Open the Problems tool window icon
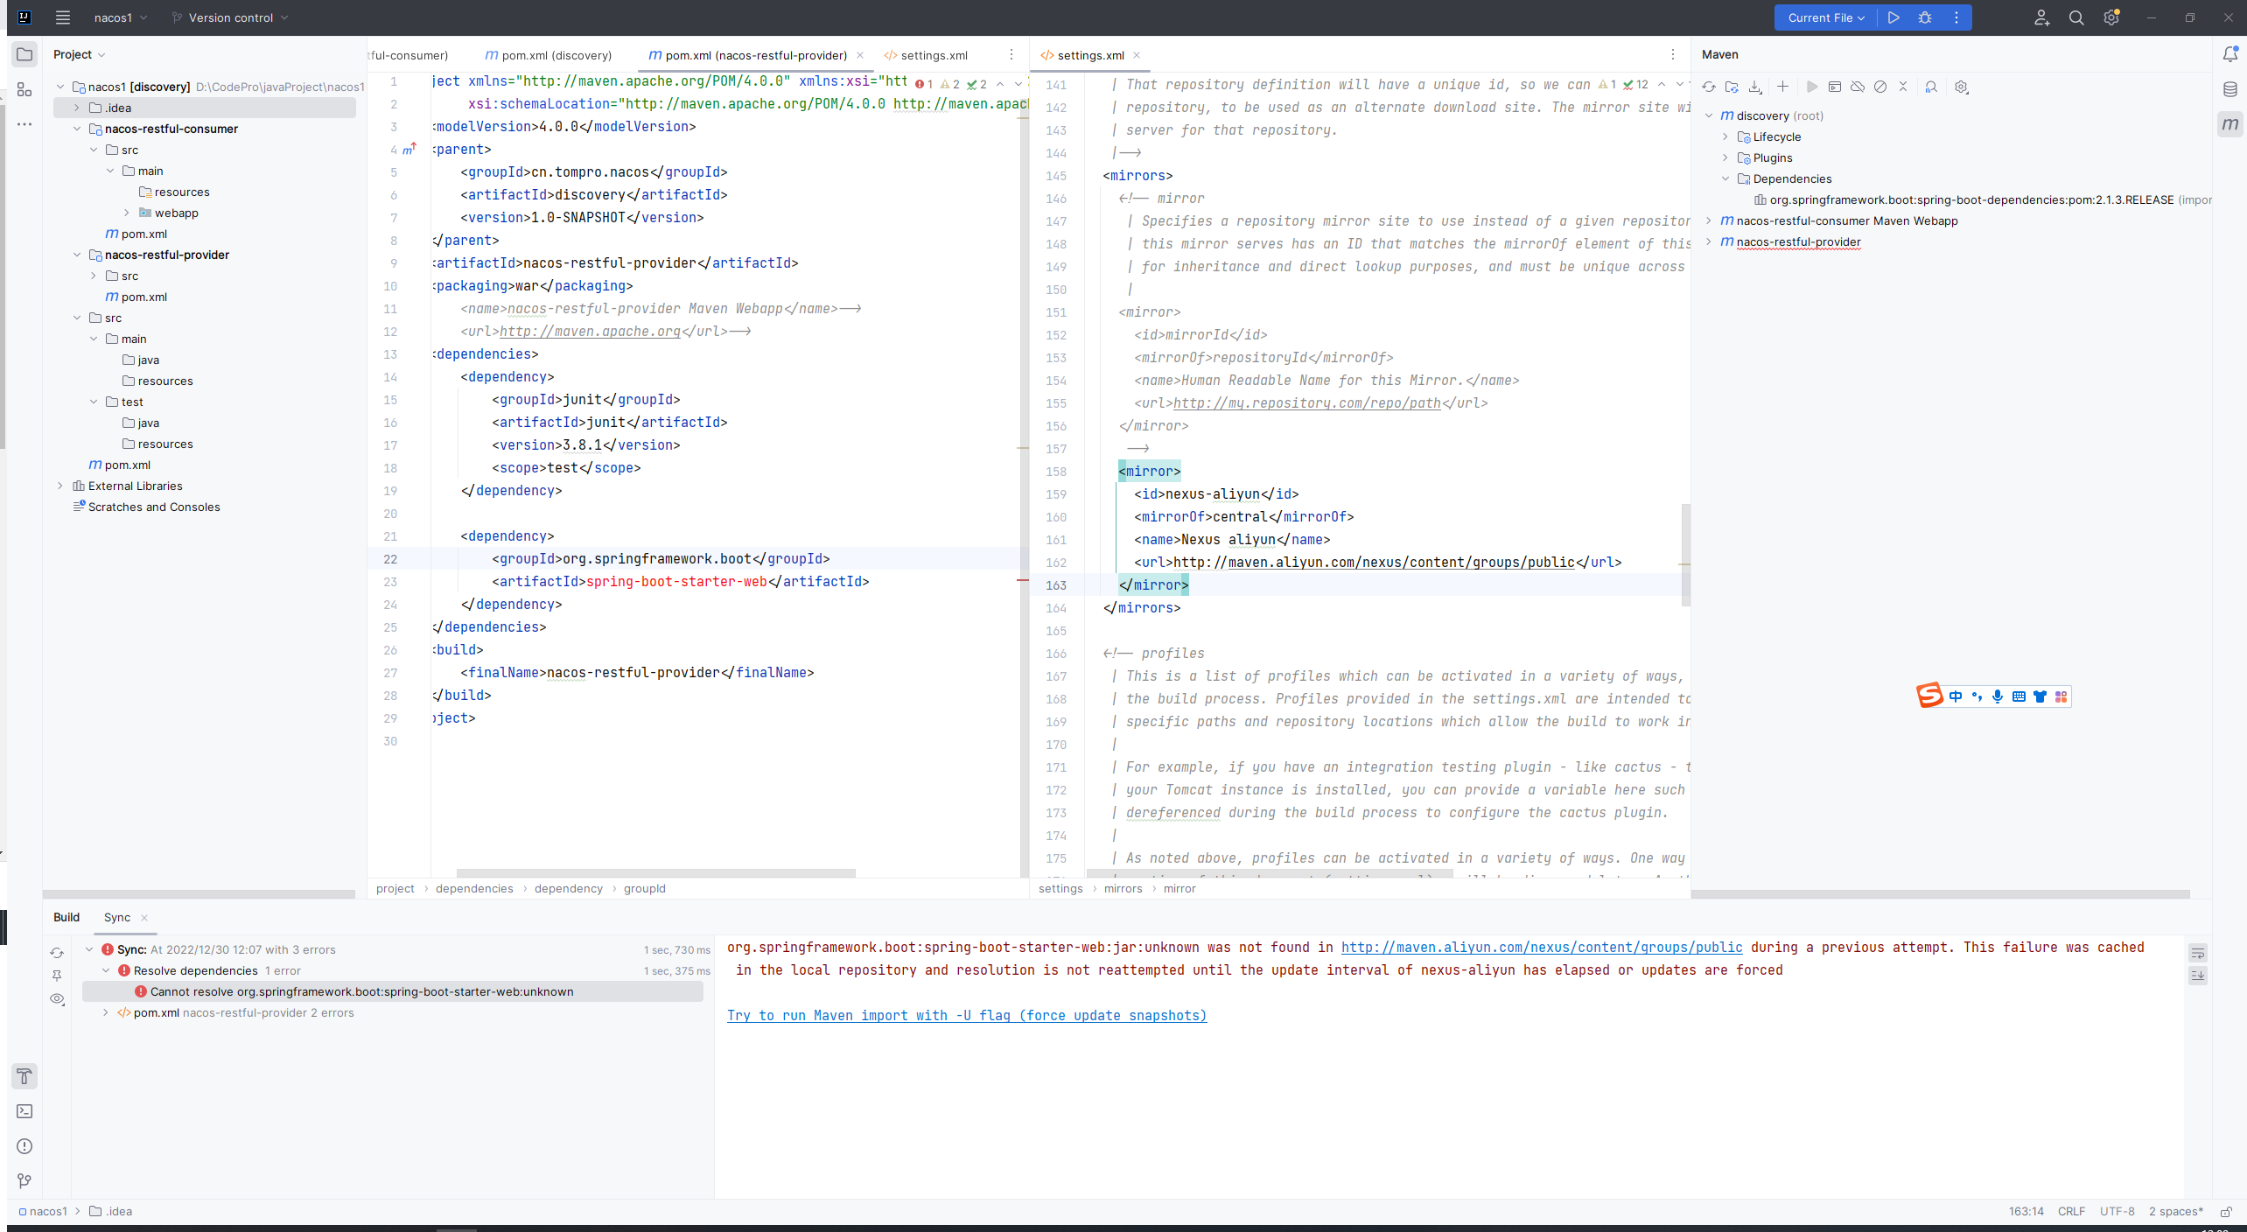The width and height of the screenshot is (2247, 1232). 24,1146
